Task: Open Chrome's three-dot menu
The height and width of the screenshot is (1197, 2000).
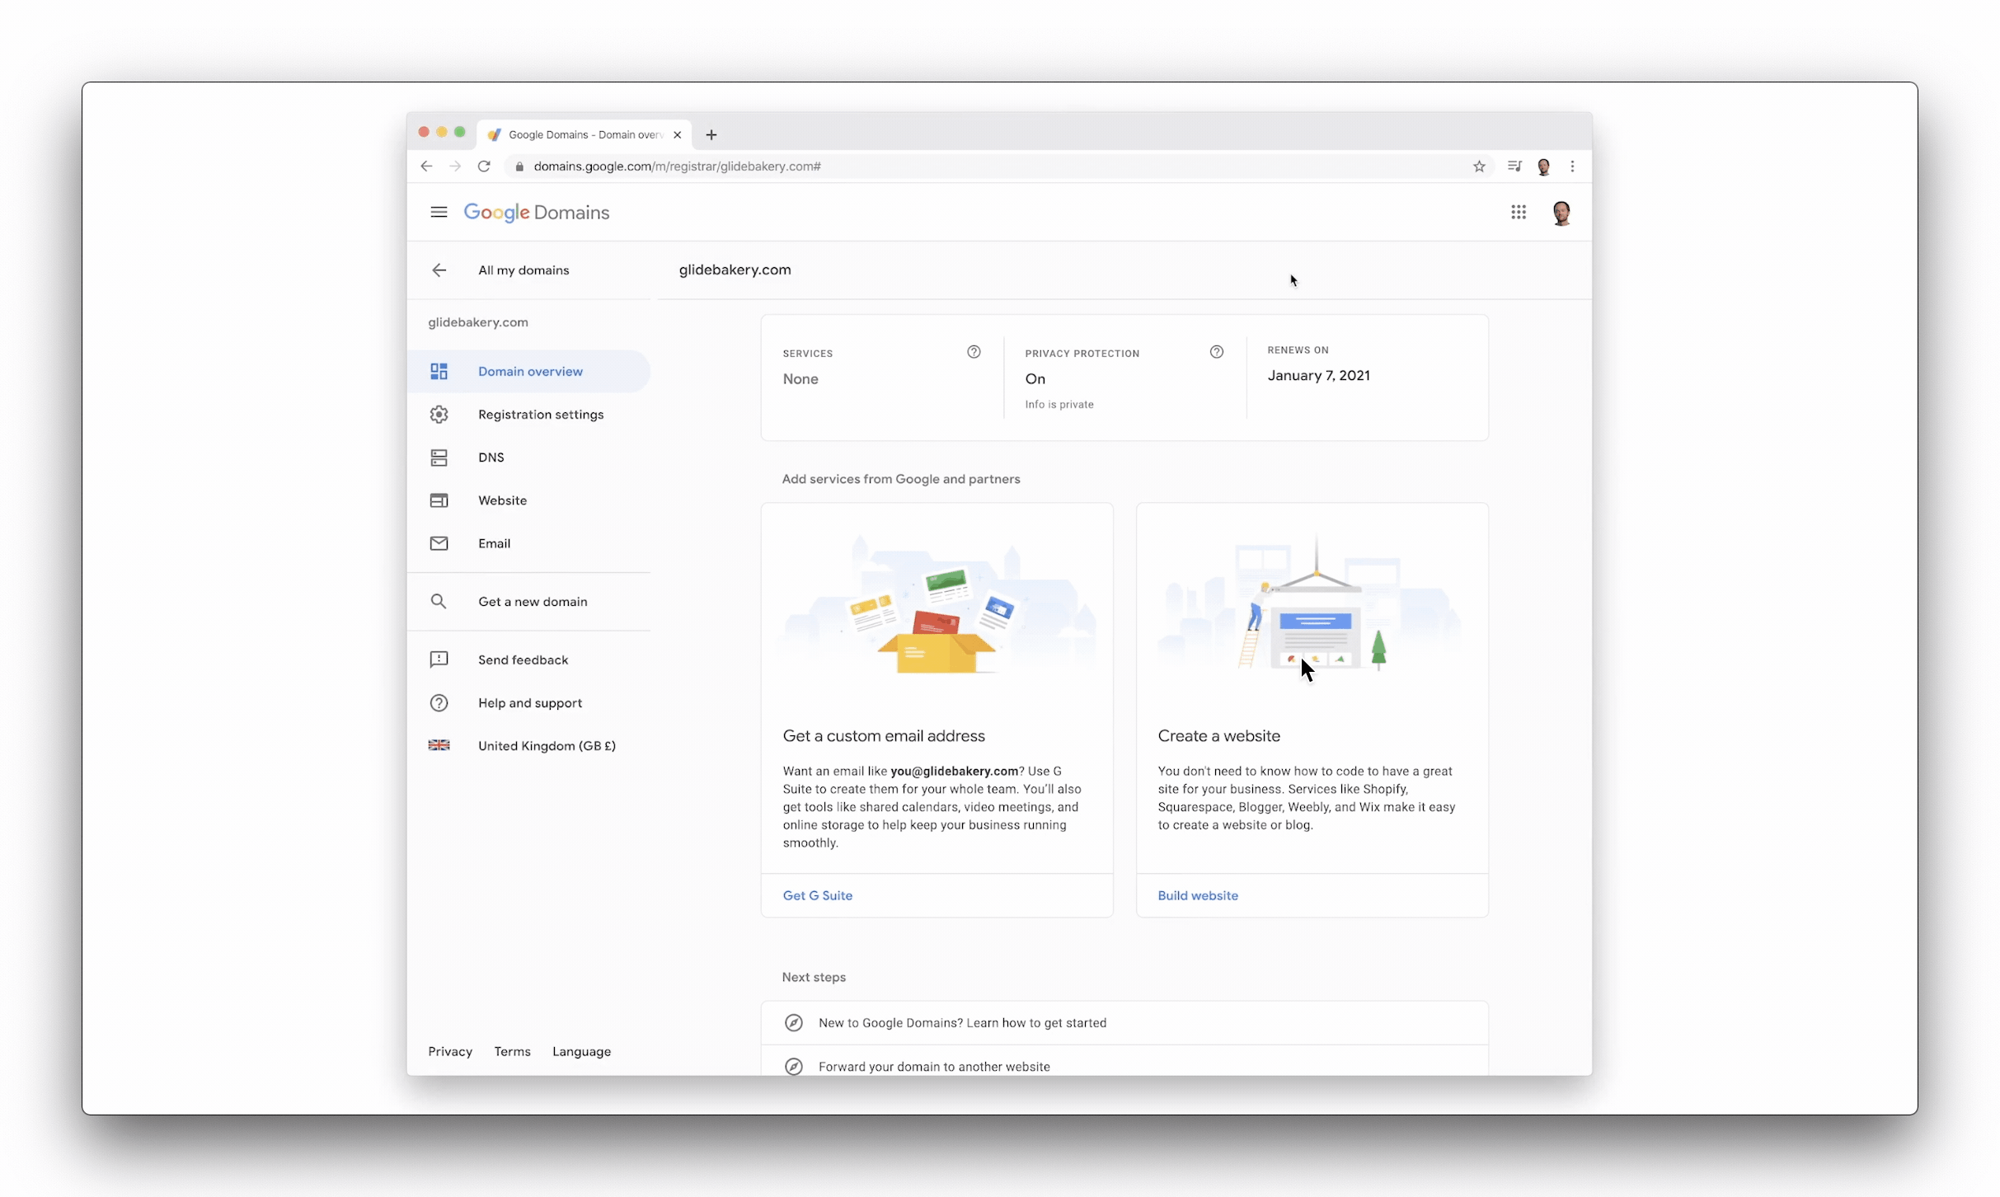Action: coord(1572,166)
